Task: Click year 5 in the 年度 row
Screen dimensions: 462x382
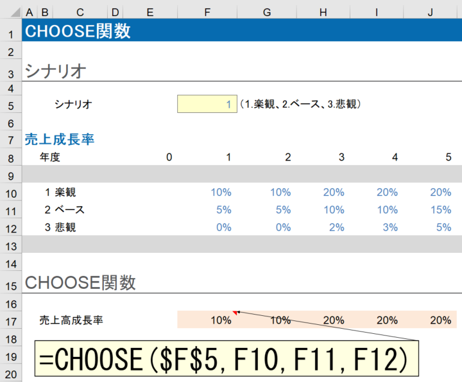Action: (448, 157)
